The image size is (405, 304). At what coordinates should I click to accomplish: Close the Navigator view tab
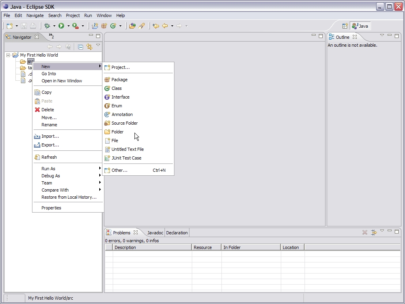pos(37,37)
